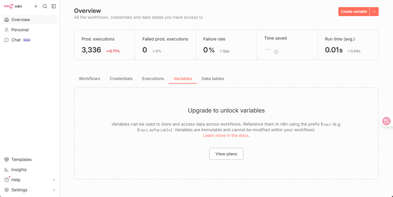Switch to the Workflows tab
Viewport: 393px width, 197px height.
pos(90,79)
